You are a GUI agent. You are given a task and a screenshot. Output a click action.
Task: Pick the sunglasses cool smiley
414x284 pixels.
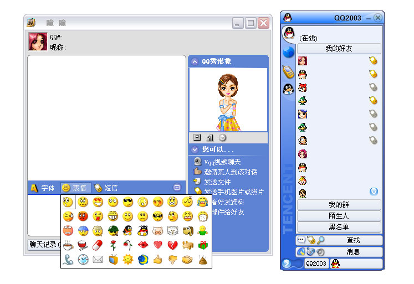(128, 202)
